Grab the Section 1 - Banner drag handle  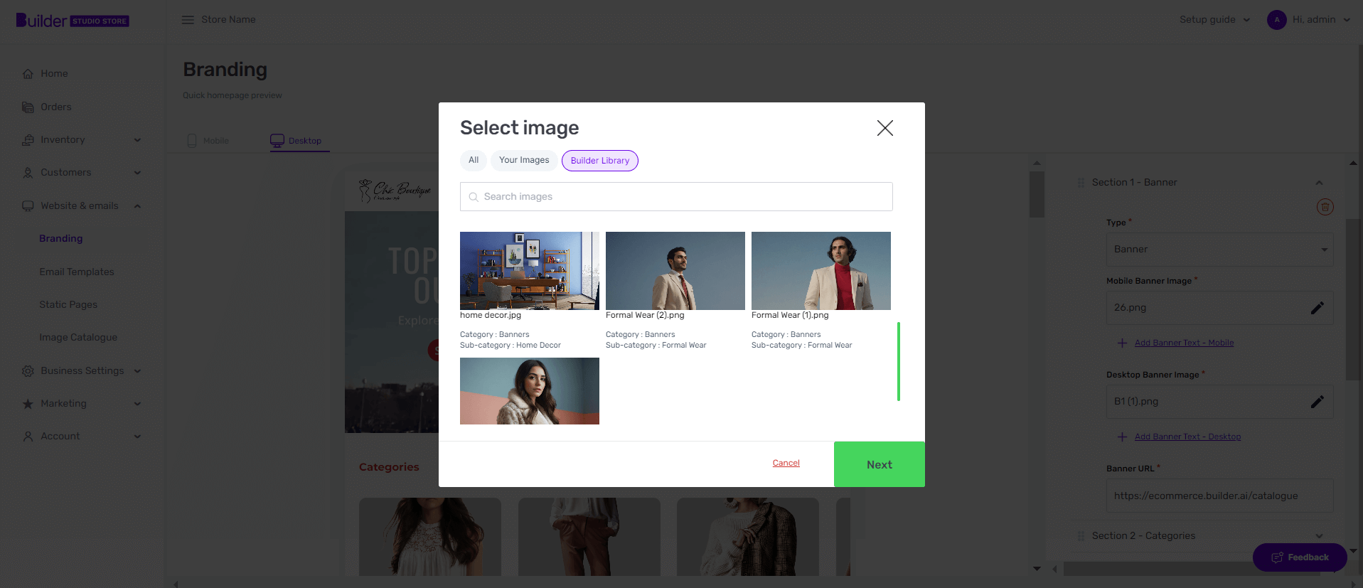(x=1081, y=183)
